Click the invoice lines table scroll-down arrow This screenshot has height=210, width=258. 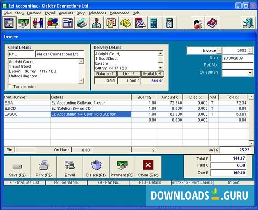[251, 143]
